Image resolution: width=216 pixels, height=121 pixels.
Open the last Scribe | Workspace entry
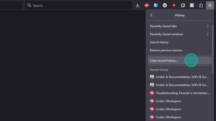click(180, 117)
